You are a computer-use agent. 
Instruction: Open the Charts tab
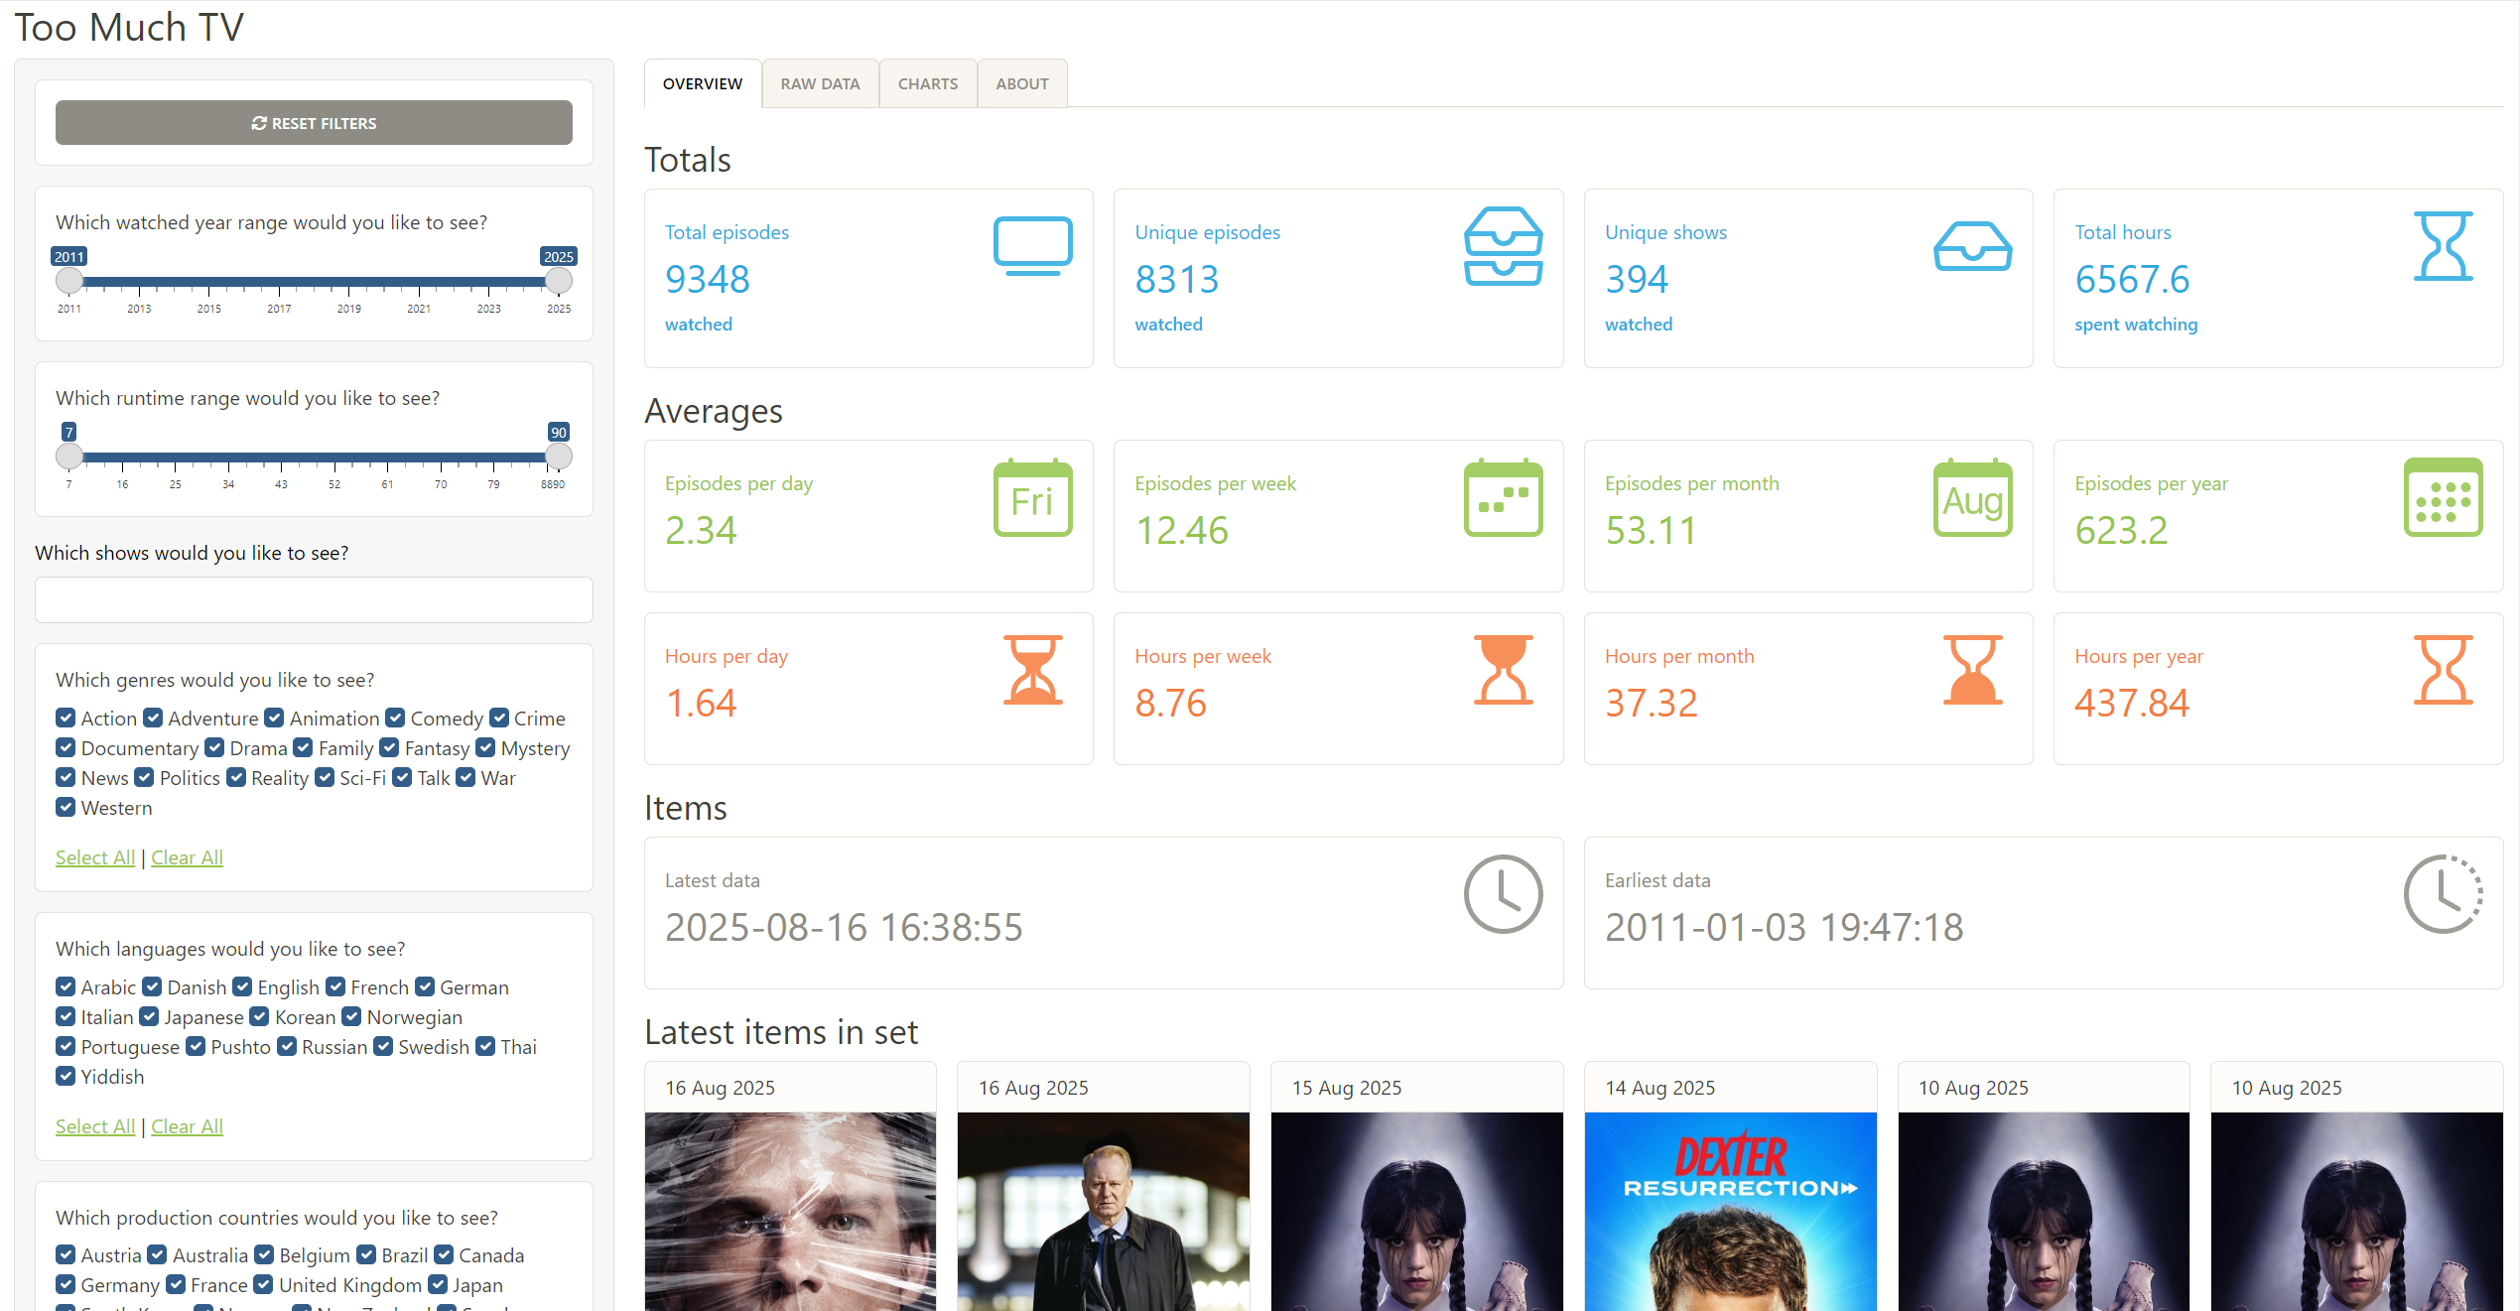(927, 83)
